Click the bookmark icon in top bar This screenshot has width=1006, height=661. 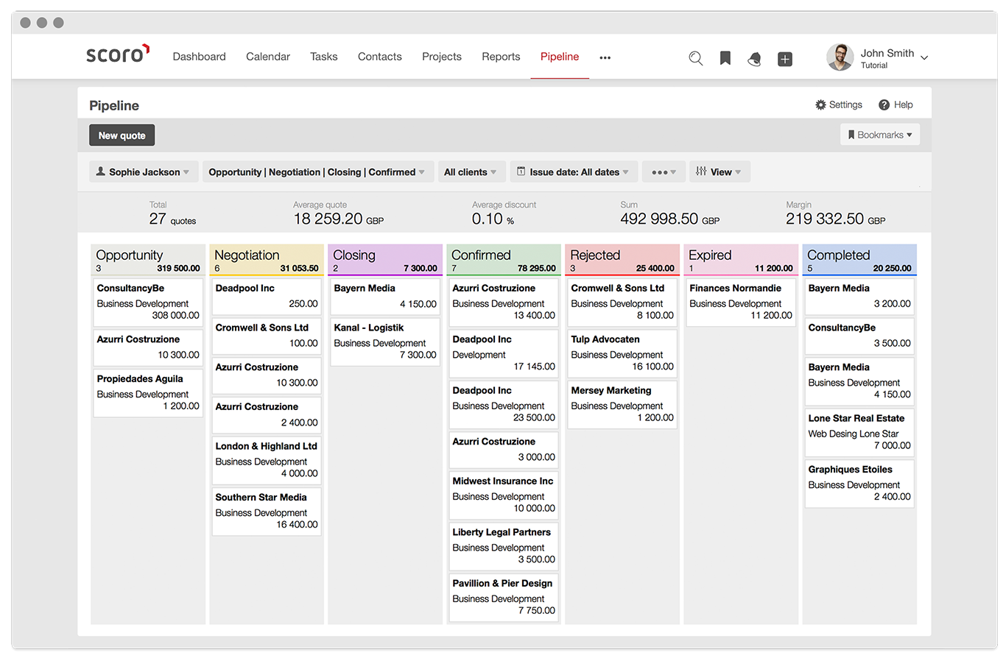coord(725,58)
